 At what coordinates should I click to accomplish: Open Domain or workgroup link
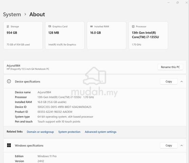click(x=40, y=132)
